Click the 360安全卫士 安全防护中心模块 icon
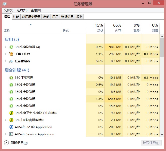Image resolution: width=166 pixels, height=151 pixels. 11,113
